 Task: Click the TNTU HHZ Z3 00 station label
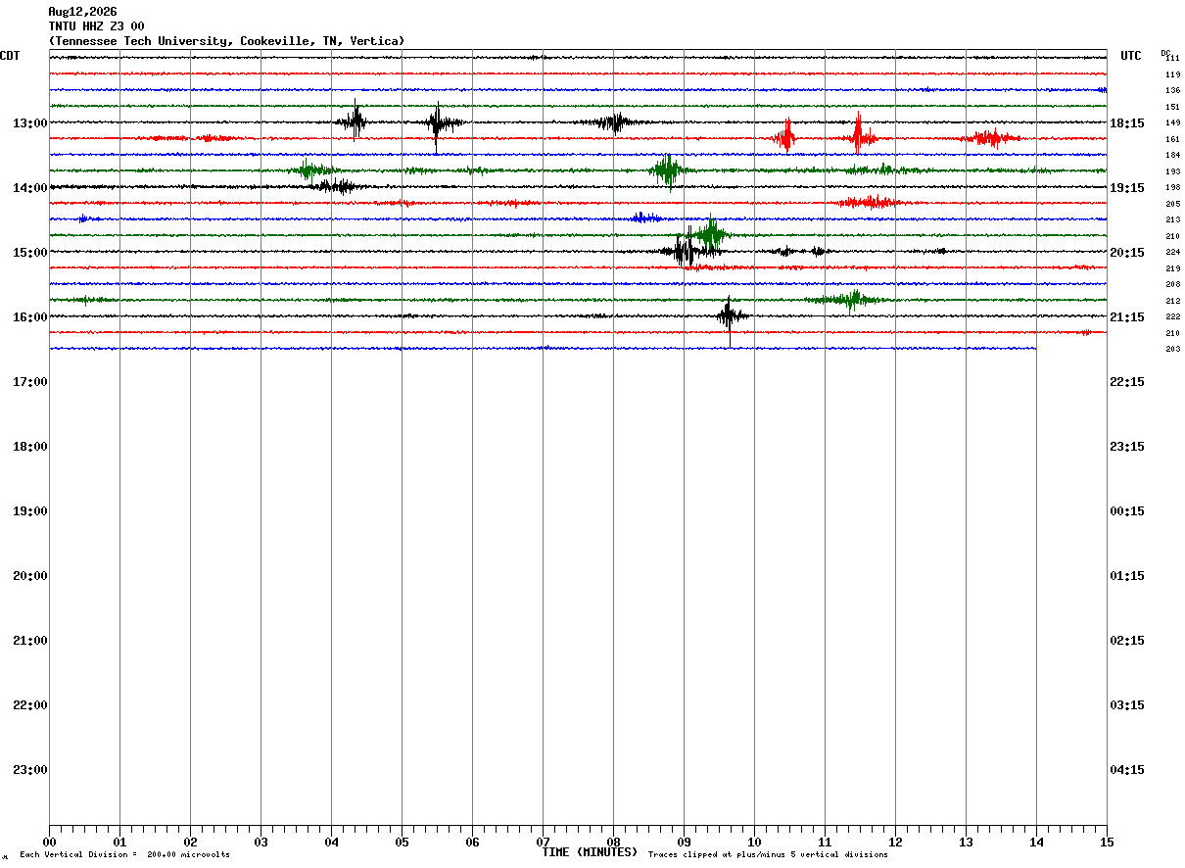tap(96, 26)
